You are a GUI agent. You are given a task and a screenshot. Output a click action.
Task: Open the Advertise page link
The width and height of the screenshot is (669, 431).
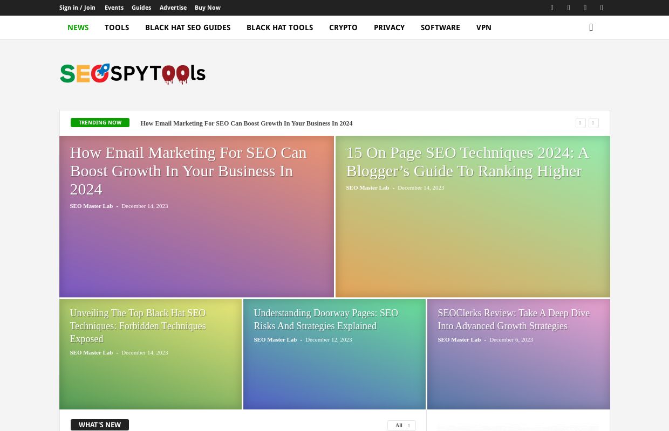(x=173, y=8)
